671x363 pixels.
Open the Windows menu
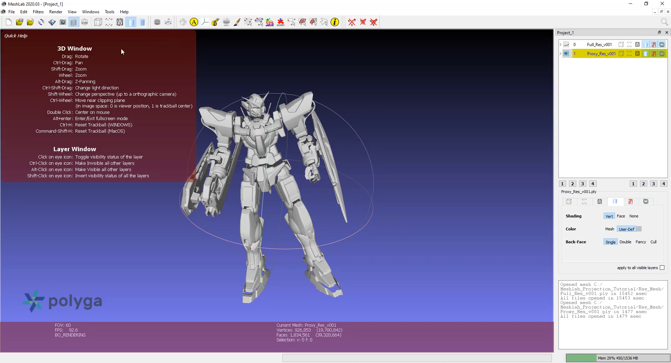[x=91, y=12]
